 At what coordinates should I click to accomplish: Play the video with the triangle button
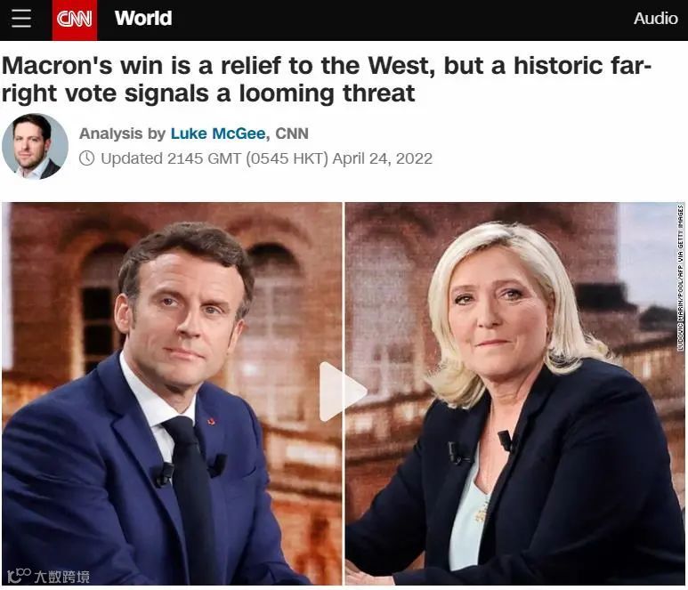tap(343, 392)
